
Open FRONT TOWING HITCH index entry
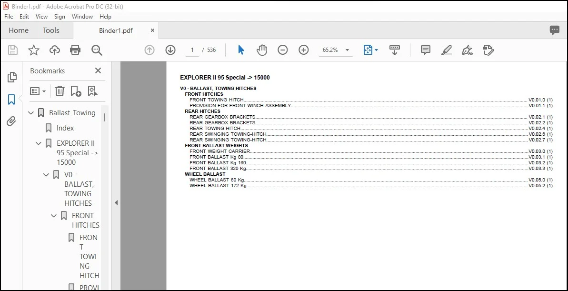[217, 100]
